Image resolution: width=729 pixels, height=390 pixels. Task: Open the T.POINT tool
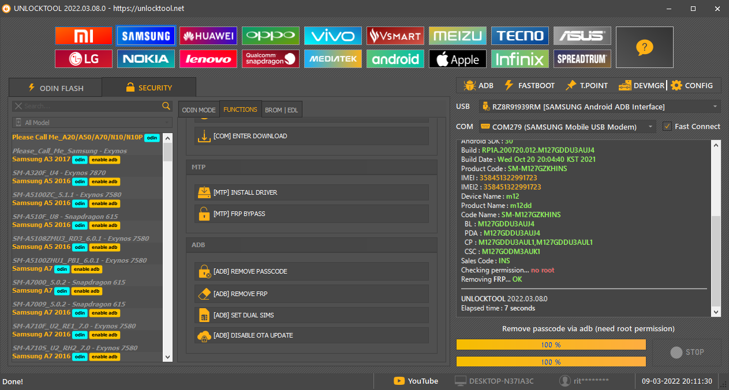coord(586,85)
